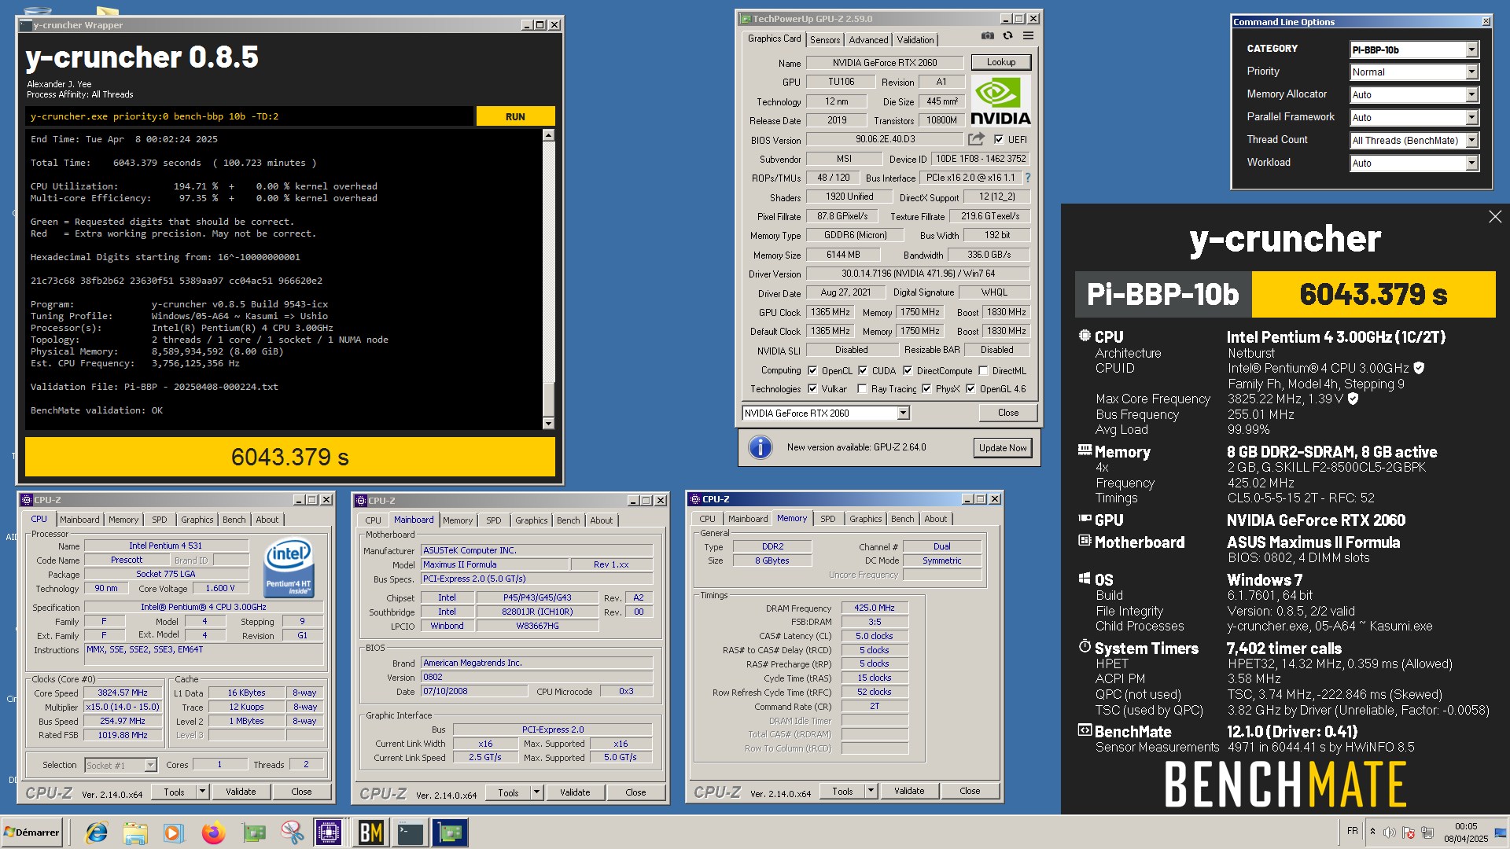Open the CATEGORY dropdown showing Pi-BBP-10b
Image resolution: width=1510 pixels, height=849 pixels.
click(x=1414, y=50)
